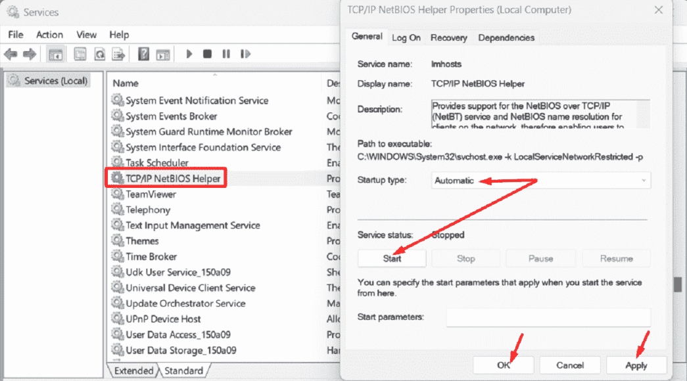This screenshot has width=687, height=381.
Task: Switch to the Extended view tab
Action: pos(133,370)
